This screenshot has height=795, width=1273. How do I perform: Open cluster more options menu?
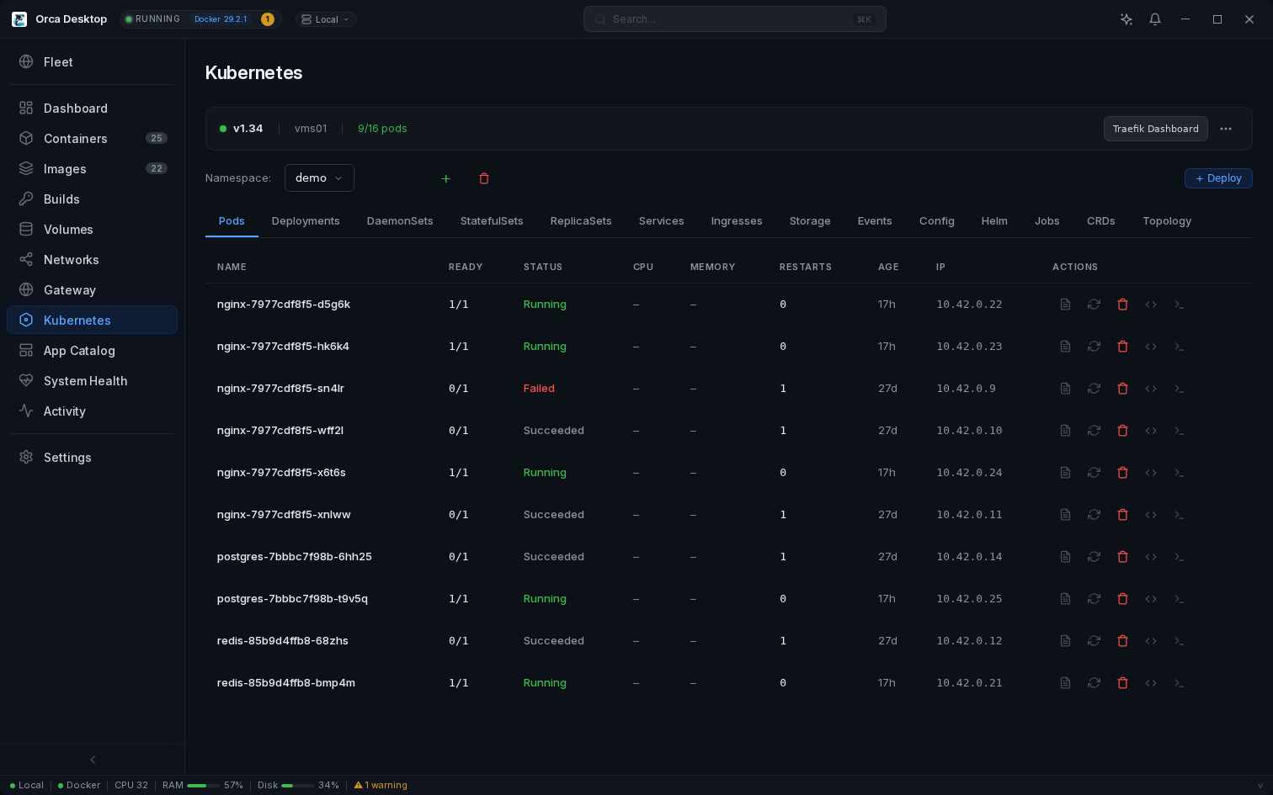[1226, 129]
